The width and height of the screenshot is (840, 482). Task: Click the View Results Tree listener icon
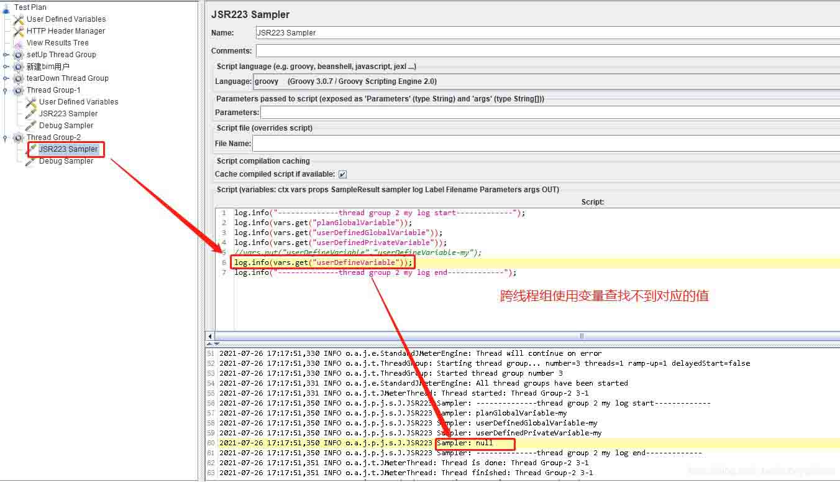click(19, 43)
